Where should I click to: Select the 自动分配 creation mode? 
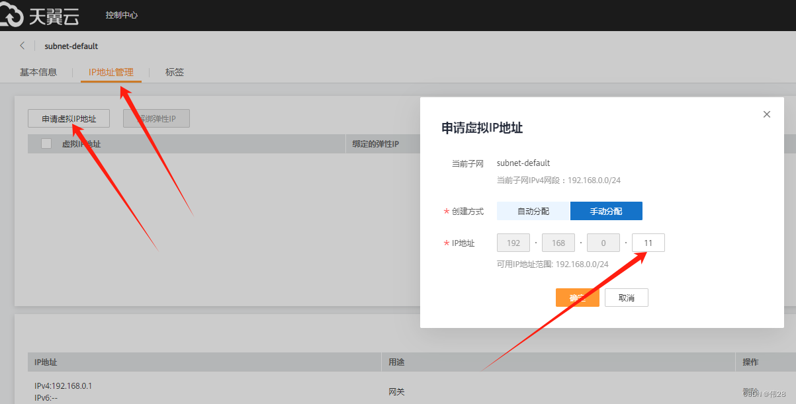click(x=533, y=210)
